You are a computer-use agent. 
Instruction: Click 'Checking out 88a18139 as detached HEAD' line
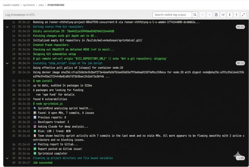(x=74, y=49)
